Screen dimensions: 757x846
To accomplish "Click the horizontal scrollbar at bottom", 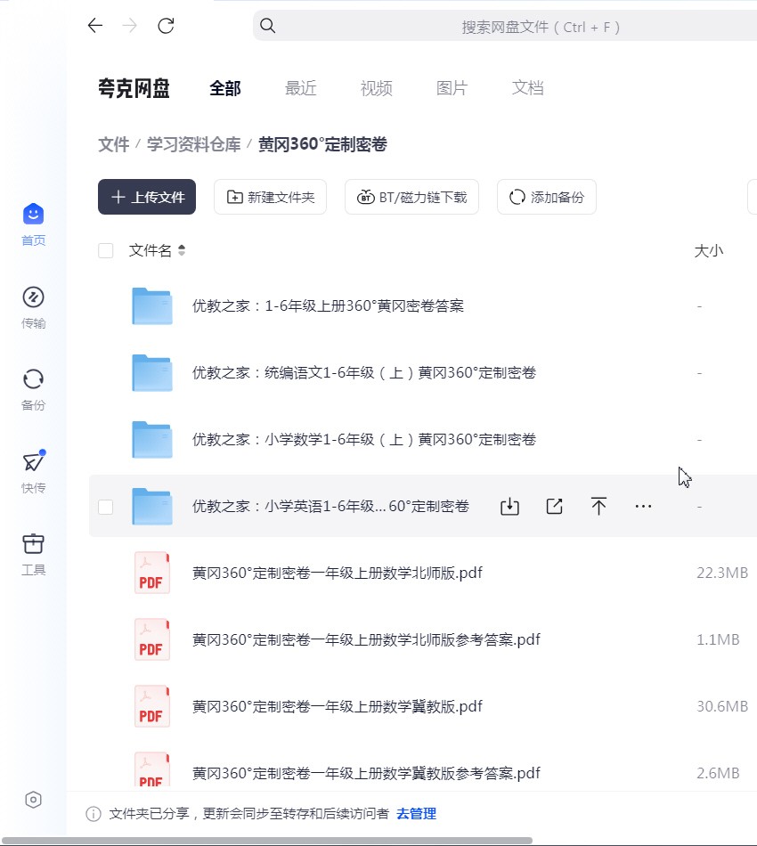I will 266,842.
